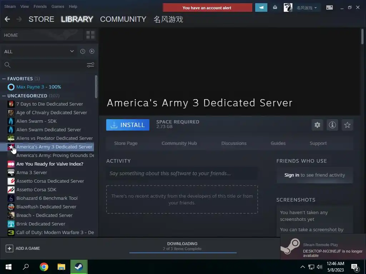
Task: Click the profile avatar picture
Action: (x=288, y=7)
